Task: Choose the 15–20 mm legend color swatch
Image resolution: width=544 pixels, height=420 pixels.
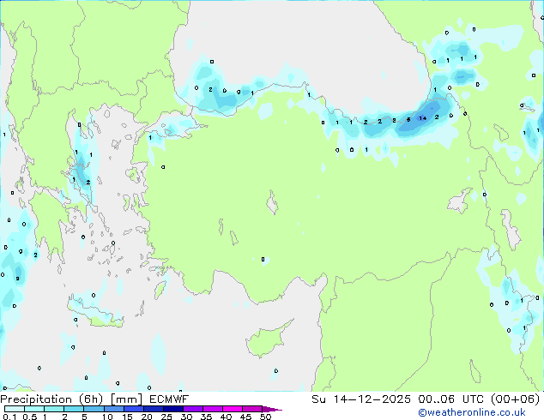Action: [x=134, y=409]
